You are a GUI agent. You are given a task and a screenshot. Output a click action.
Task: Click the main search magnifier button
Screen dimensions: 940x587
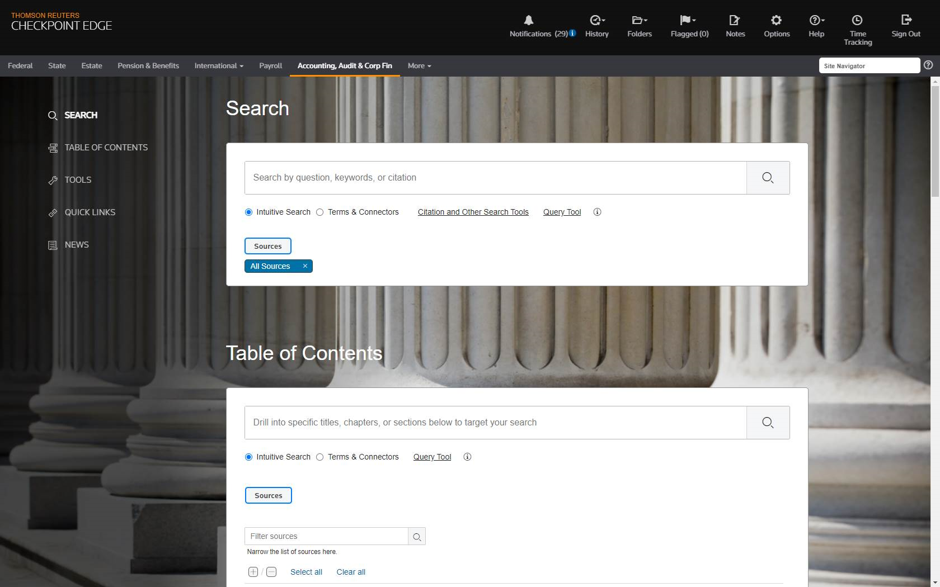[x=768, y=178]
